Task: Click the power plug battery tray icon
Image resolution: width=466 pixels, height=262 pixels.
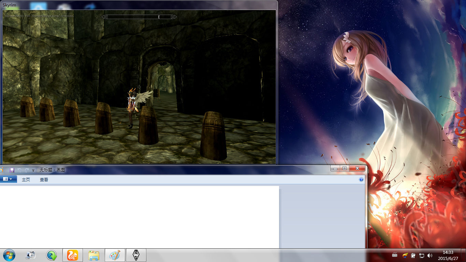Action: pyautogui.click(x=413, y=255)
